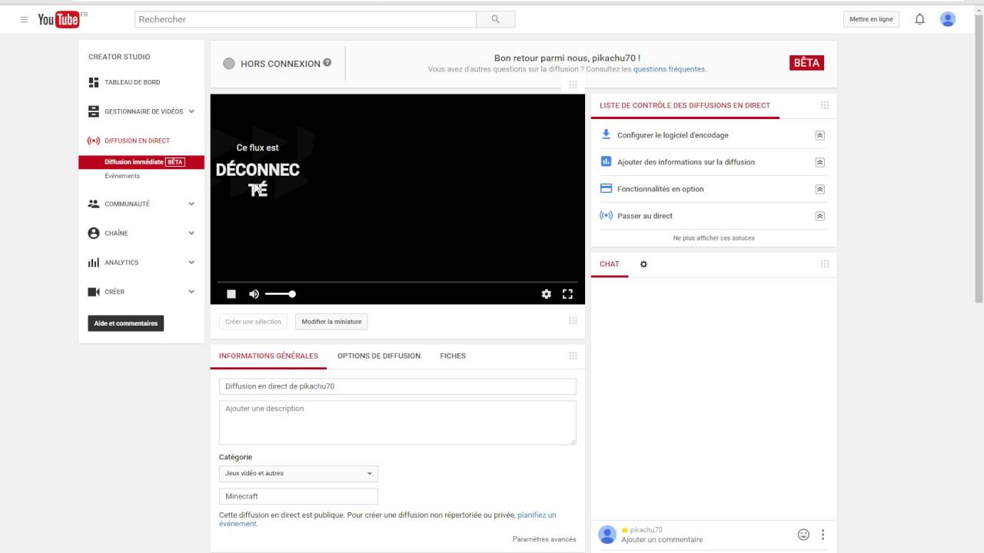Click the chart icon for Ajouter des informations
This screenshot has width=984, height=553.
[606, 161]
